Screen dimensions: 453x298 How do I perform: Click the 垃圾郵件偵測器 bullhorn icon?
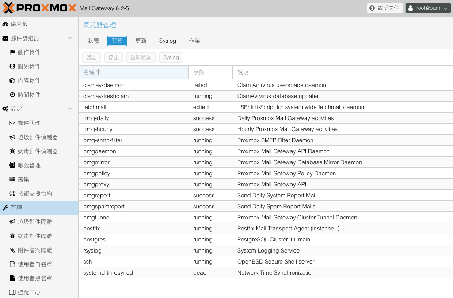click(x=12, y=137)
